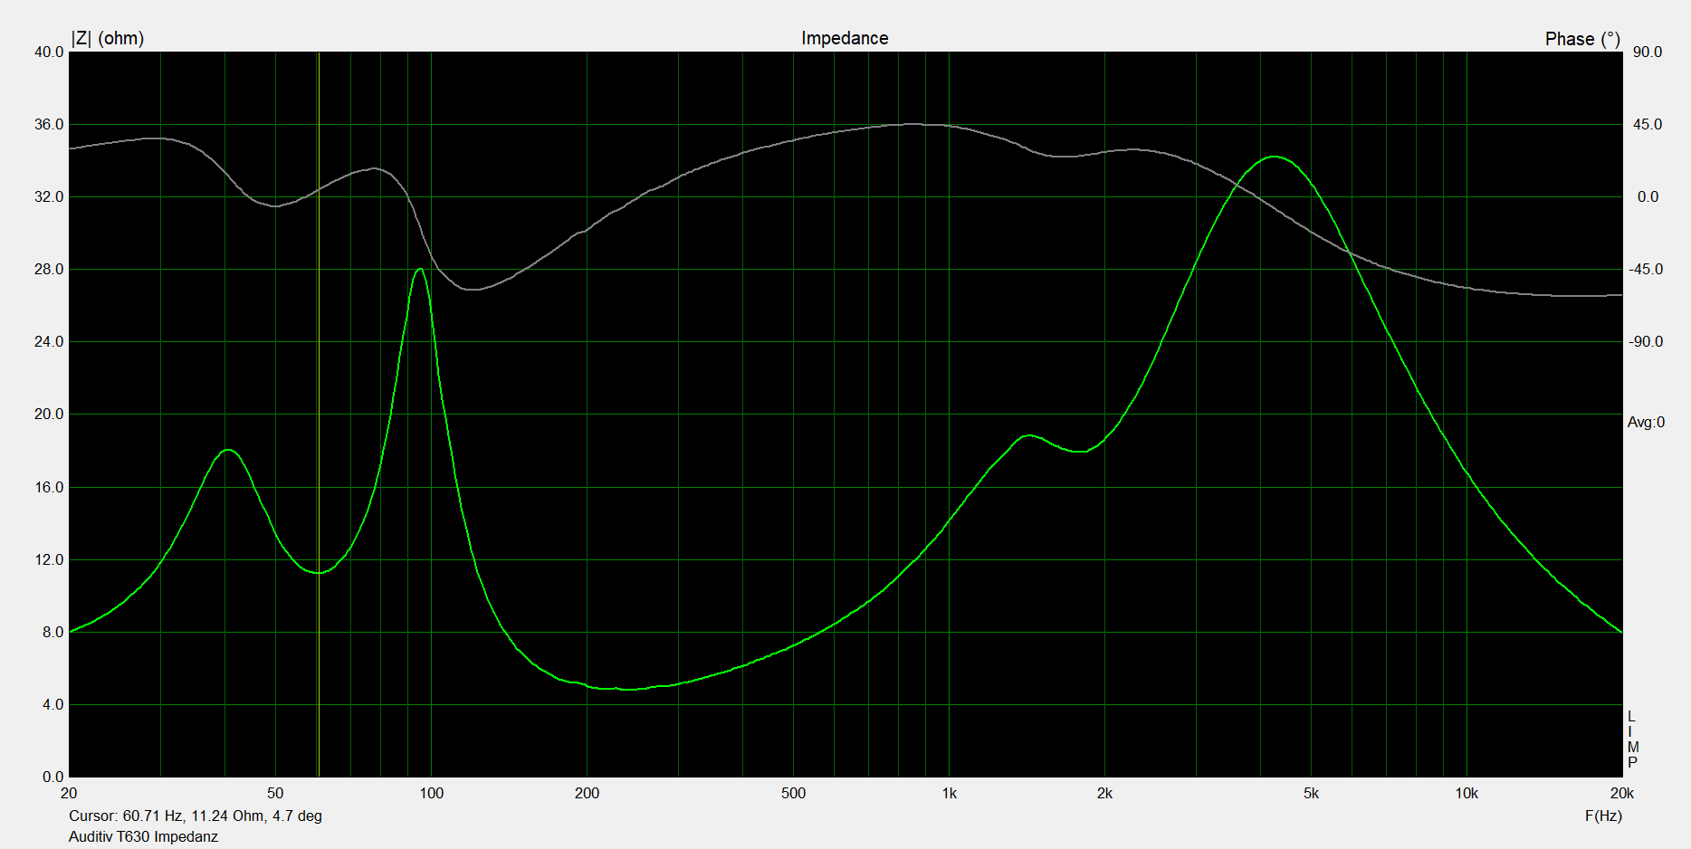This screenshot has height=849, width=1691.
Task: Click the "|Z| (ohm)" axis label
Action: (108, 38)
